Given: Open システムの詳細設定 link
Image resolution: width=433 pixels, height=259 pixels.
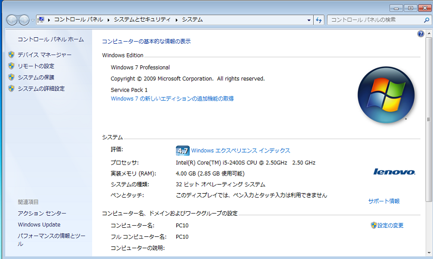Looking at the screenshot, I should (41, 89).
